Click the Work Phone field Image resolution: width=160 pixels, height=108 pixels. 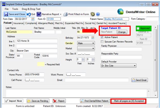click(76, 74)
